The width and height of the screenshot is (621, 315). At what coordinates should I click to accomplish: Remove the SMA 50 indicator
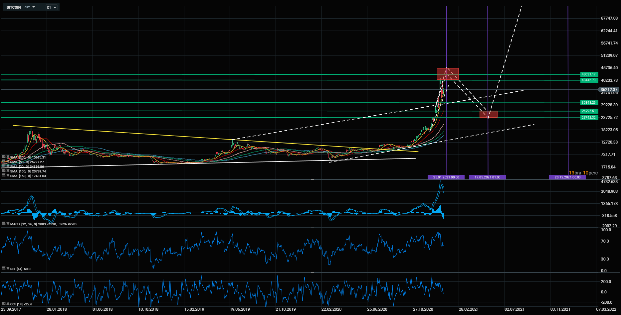8,162
